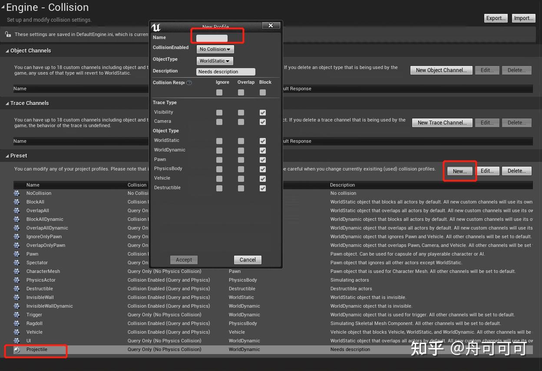542x371 pixels.
Task: Click the Description column header in Preset list
Action: [342, 185]
